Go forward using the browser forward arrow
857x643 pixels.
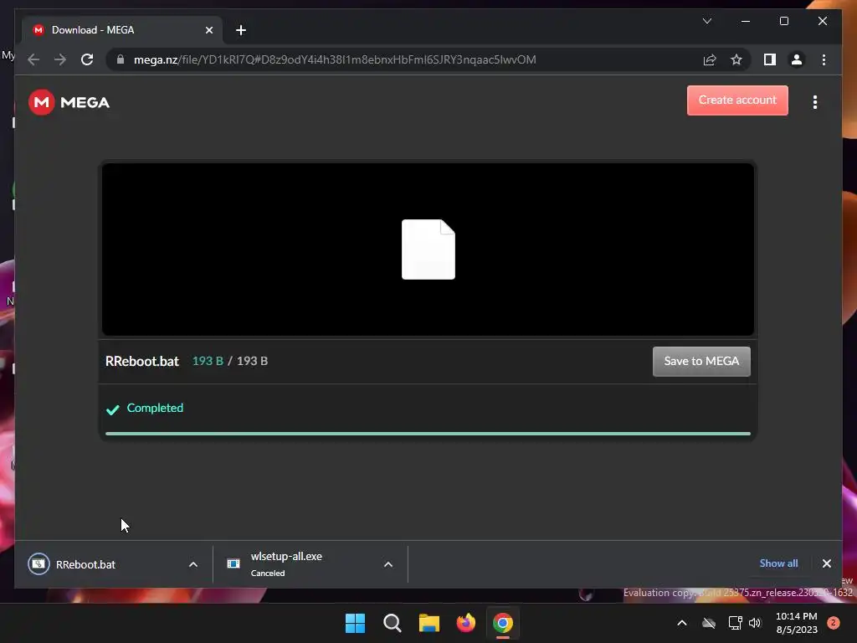[x=60, y=59]
